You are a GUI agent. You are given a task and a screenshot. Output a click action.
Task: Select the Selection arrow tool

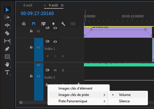[x=7, y=10]
